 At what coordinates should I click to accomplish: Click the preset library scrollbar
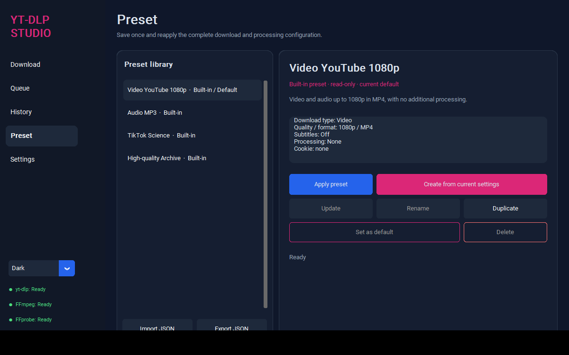click(266, 194)
